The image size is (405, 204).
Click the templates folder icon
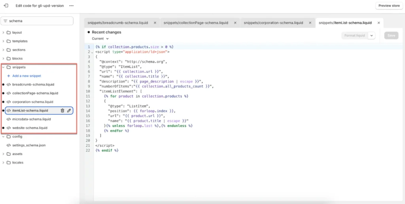[x=9, y=41]
